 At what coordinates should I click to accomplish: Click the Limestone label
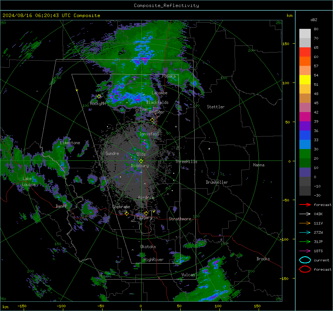coord(70,143)
